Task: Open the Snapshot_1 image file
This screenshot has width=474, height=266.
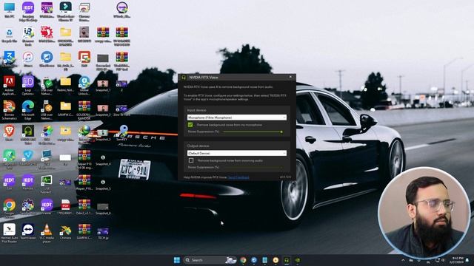Action: pos(103,86)
